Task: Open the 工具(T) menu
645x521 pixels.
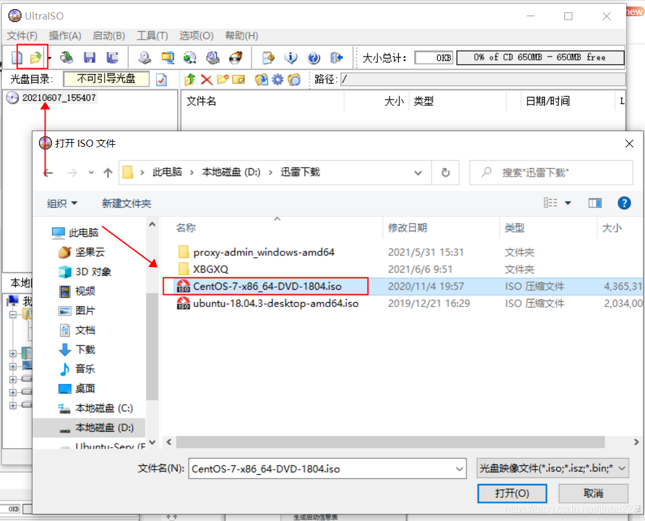Action: click(153, 36)
